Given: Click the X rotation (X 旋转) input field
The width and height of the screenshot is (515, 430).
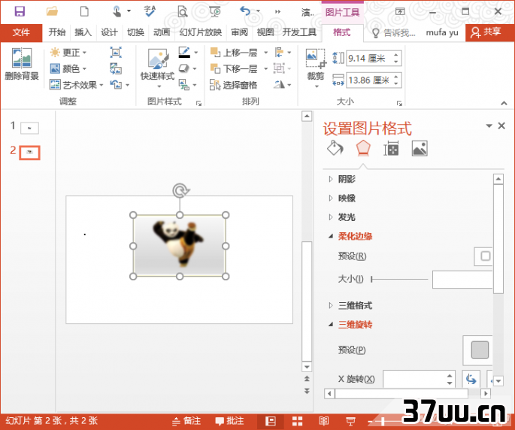Looking at the screenshot, I should (x=419, y=379).
